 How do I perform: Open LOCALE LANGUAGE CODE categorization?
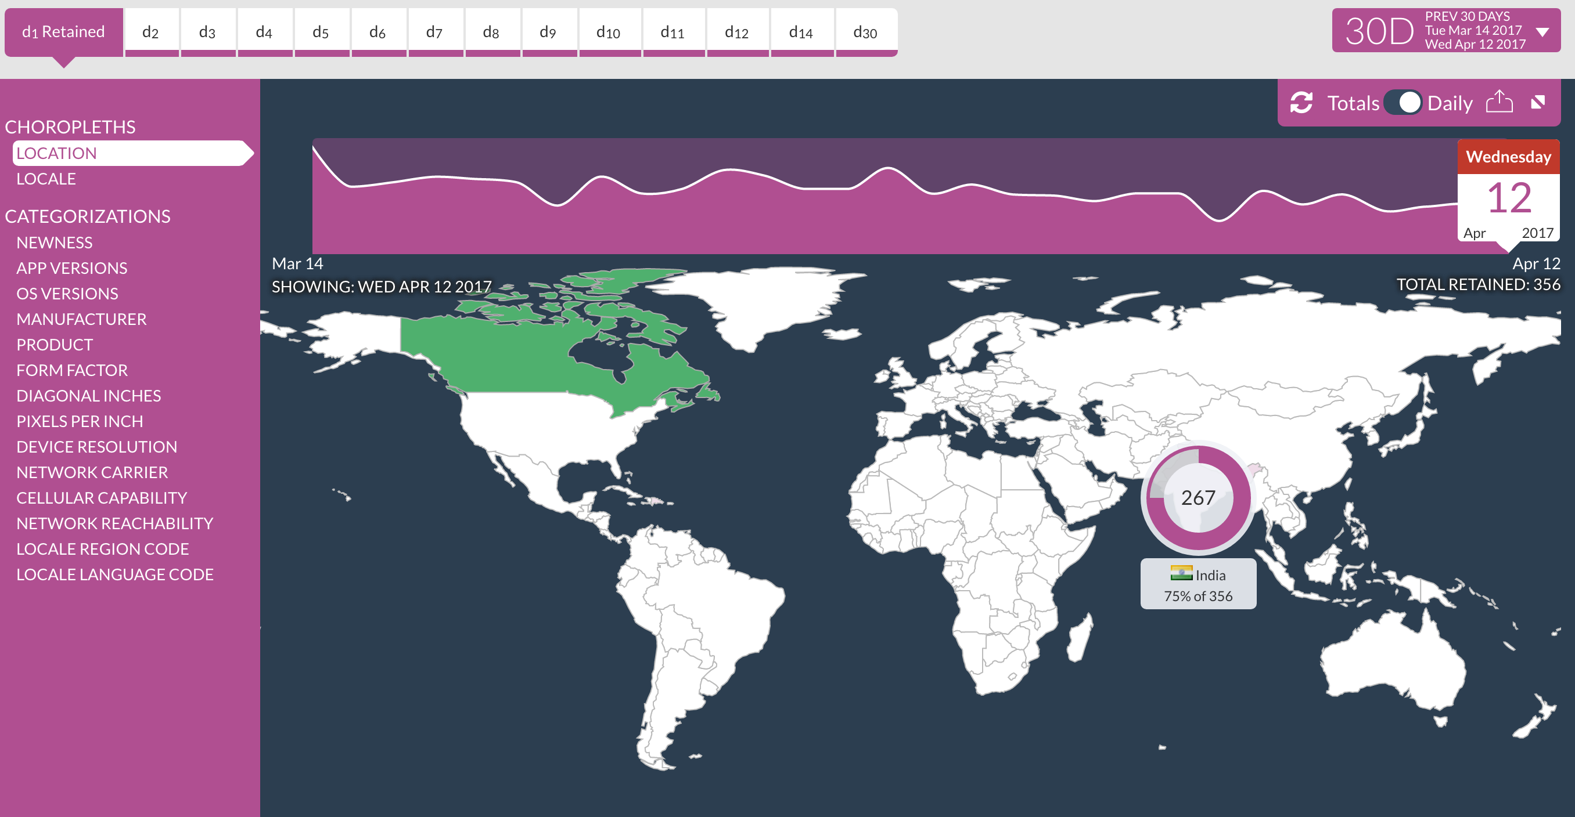[115, 575]
